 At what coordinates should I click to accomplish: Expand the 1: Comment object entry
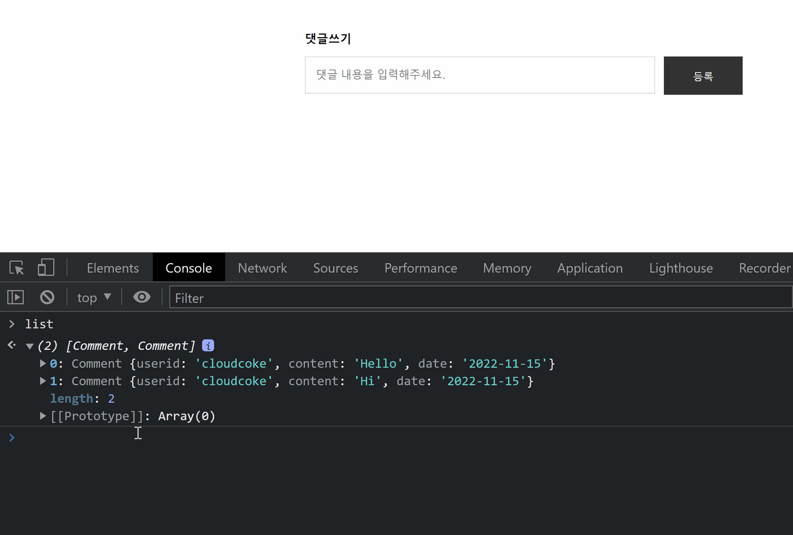pos(43,381)
